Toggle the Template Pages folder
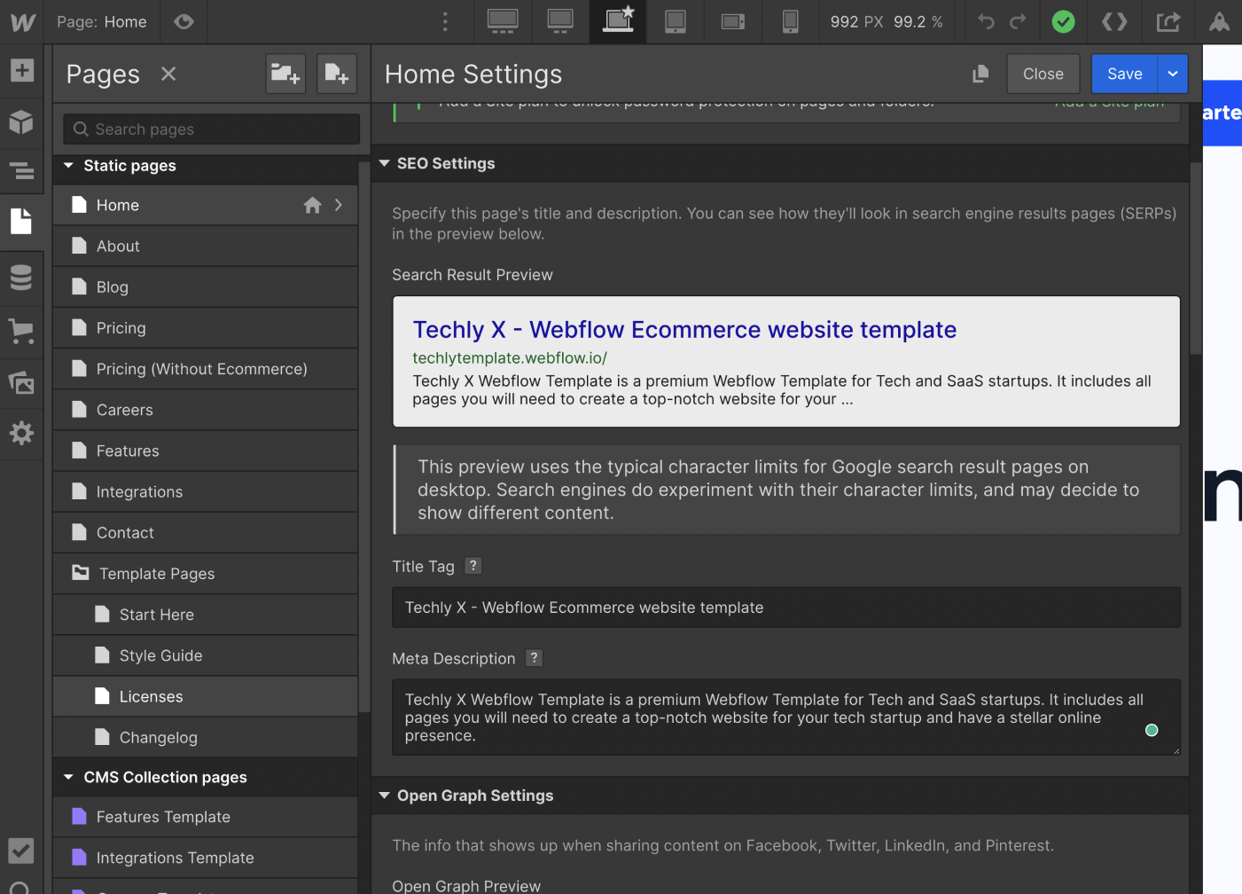Screen dimensions: 1242x894 (205, 574)
